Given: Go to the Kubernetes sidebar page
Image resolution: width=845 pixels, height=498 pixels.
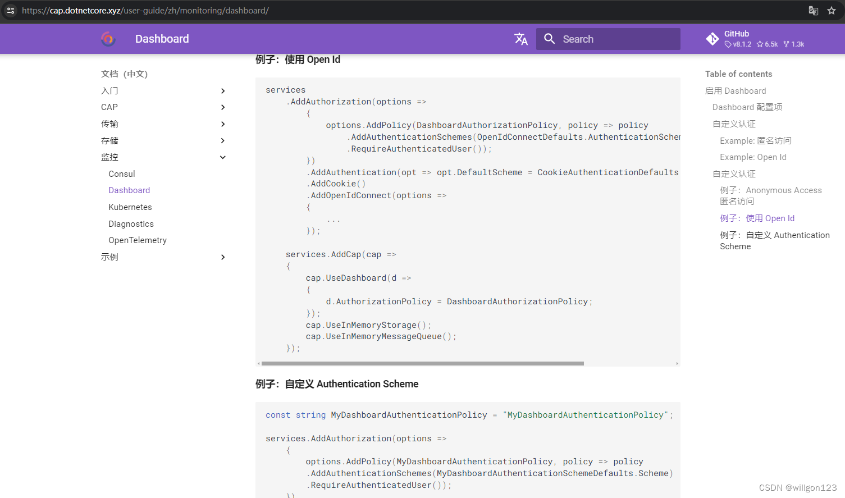Looking at the screenshot, I should [x=130, y=207].
